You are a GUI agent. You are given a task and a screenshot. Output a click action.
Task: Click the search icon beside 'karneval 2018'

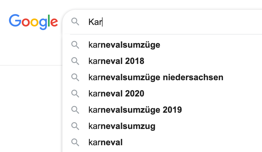pos(75,61)
